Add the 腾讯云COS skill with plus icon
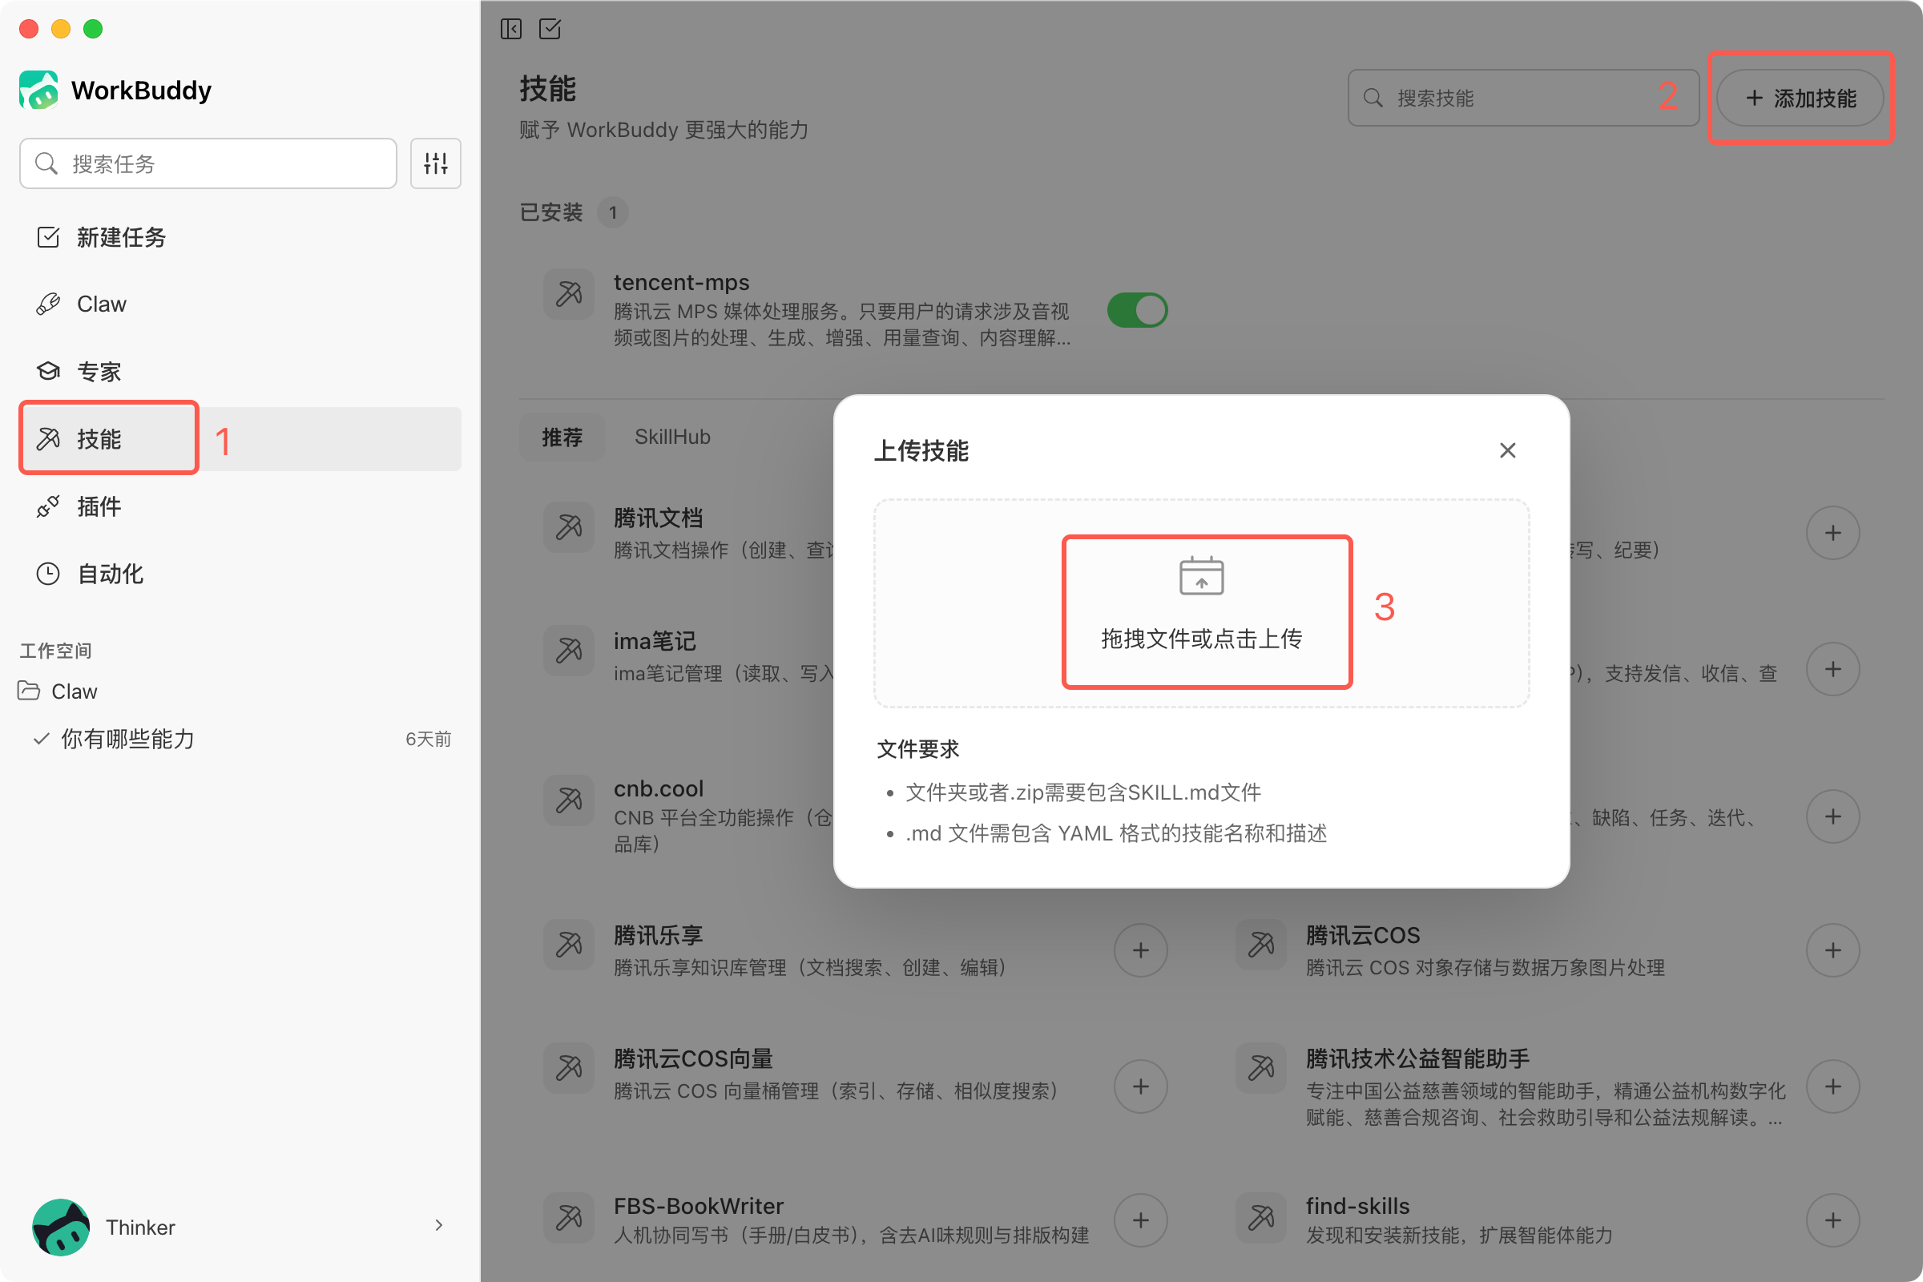The image size is (1923, 1282). click(1833, 950)
